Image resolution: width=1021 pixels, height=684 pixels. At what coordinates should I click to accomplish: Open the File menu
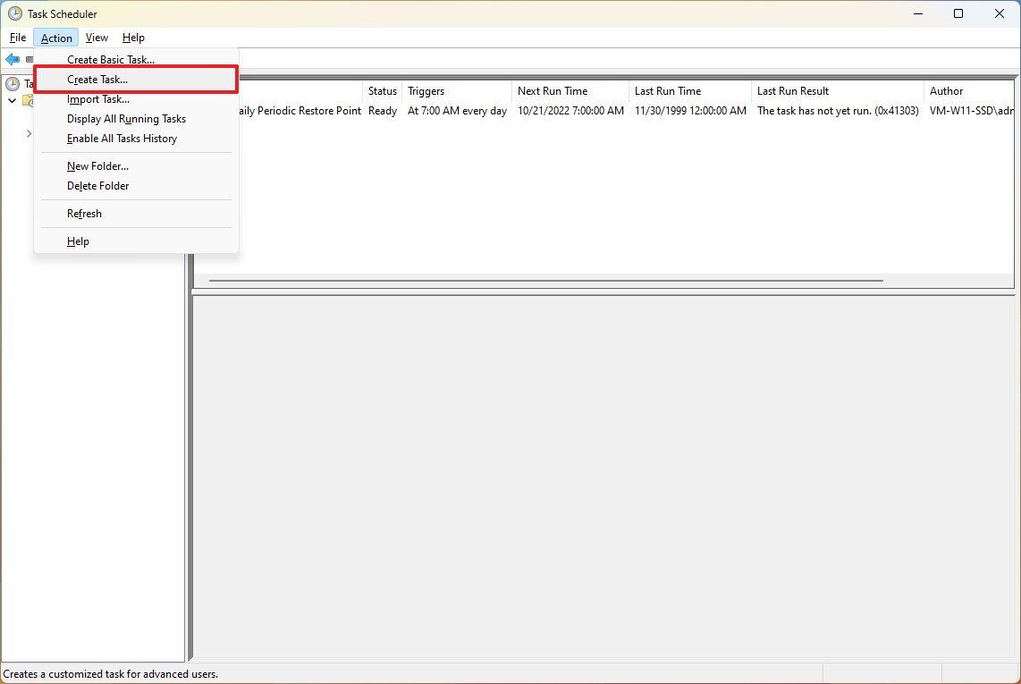(17, 38)
